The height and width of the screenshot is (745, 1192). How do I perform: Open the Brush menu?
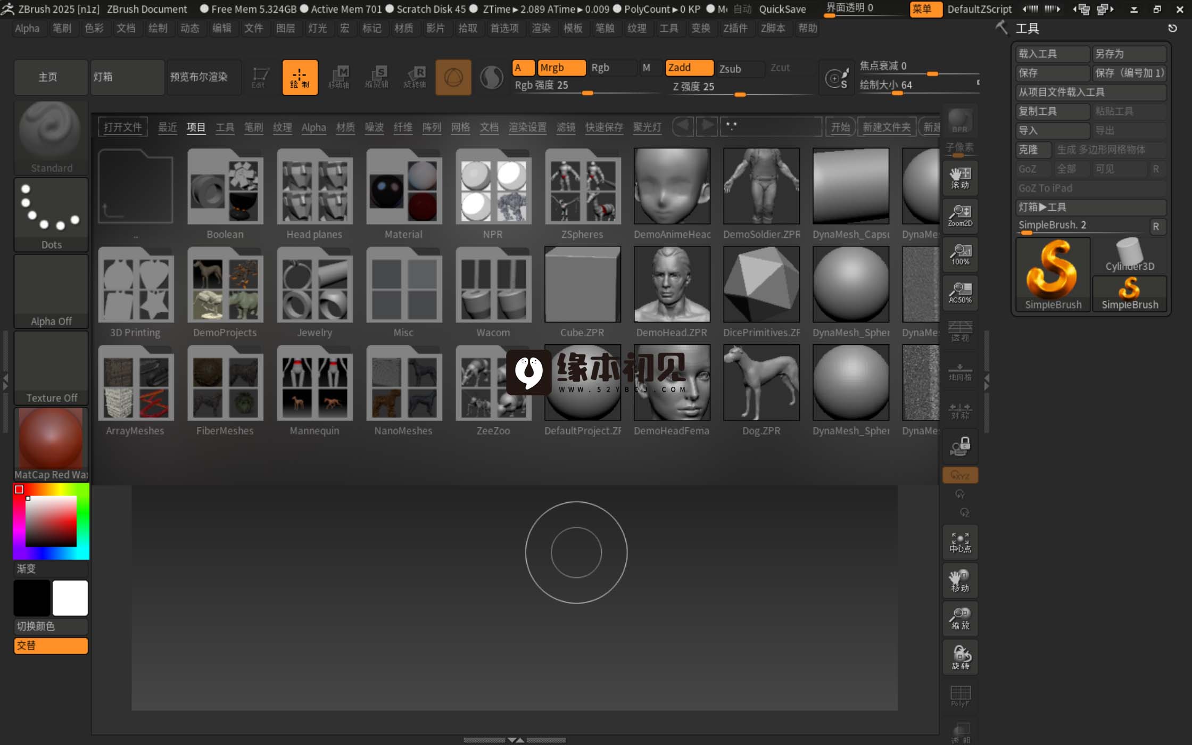(x=62, y=28)
